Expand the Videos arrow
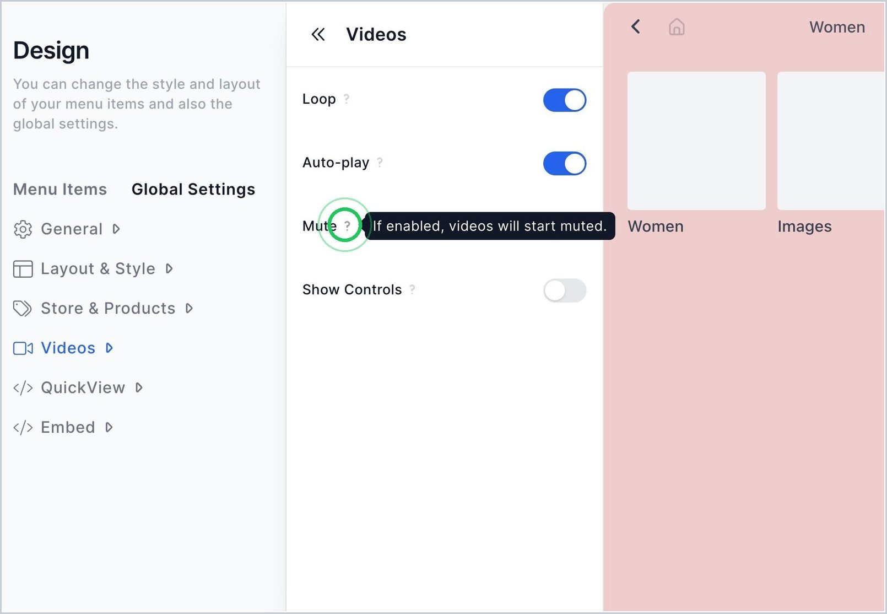 point(109,348)
